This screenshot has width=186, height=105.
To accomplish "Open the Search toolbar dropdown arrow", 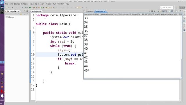I will pyautogui.click(x=53, y=8).
